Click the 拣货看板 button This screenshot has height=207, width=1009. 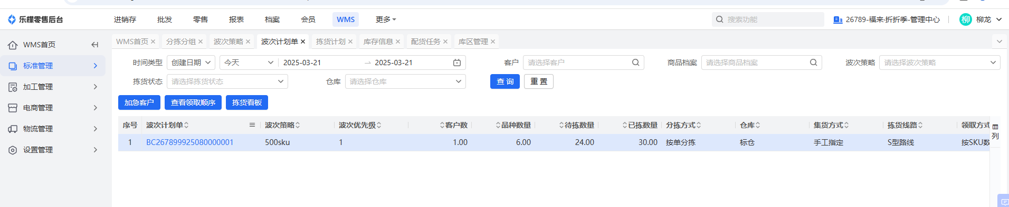pyautogui.click(x=247, y=102)
